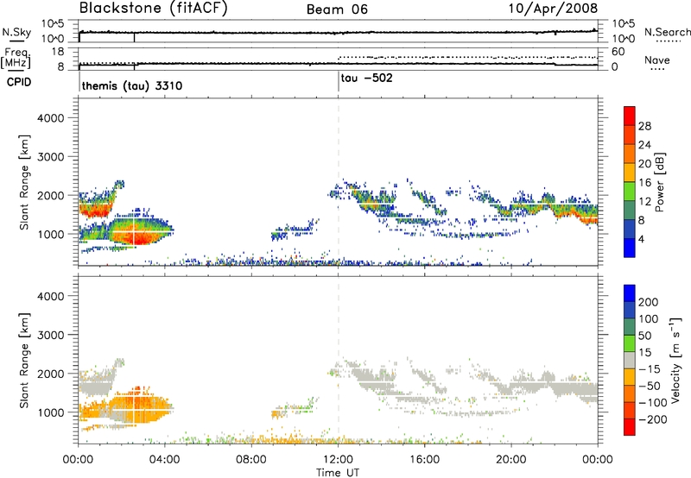Image resolution: width=691 pixels, height=478 pixels.
Task: Click the 'Power [dB]' colorbar title
Action: click(x=660, y=182)
